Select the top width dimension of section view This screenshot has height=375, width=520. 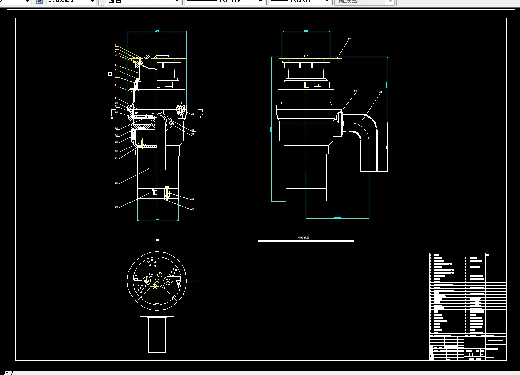pyautogui.click(x=157, y=32)
